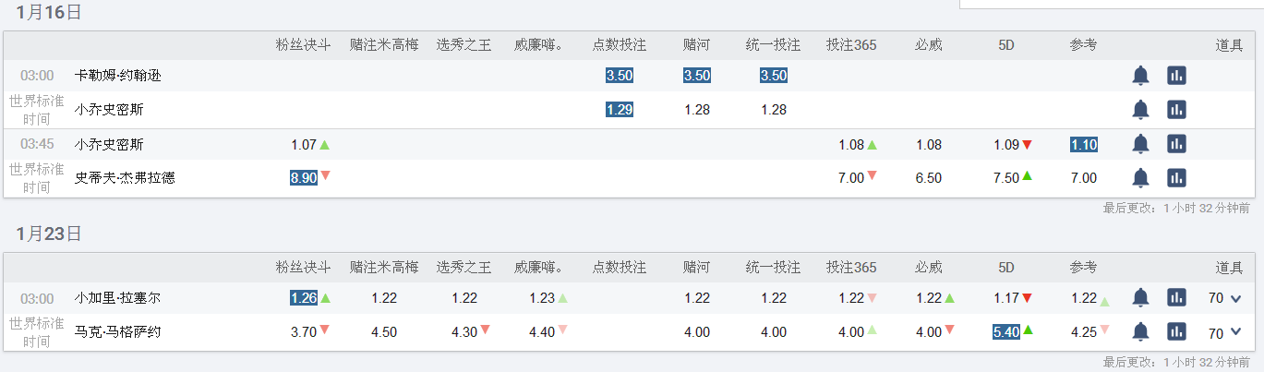This screenshot has width=1264, height=372.
Task: Select highlighted 1.26 odds for 小加里·拉塞尔
Action: click(x=304, y=297)
